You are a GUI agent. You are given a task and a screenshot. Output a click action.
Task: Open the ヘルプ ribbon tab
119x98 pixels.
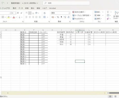(44, 8)
